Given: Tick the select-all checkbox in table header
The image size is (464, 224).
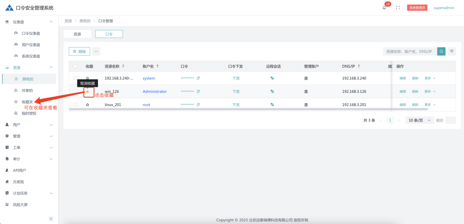Looking at the screenshot, I should coord(75,67).
